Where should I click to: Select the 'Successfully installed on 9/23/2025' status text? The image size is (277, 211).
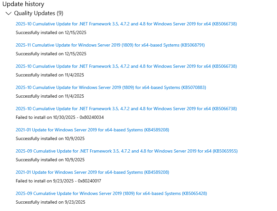tap(50, 202)
